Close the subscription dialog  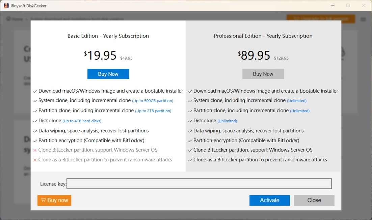(314, 200)
